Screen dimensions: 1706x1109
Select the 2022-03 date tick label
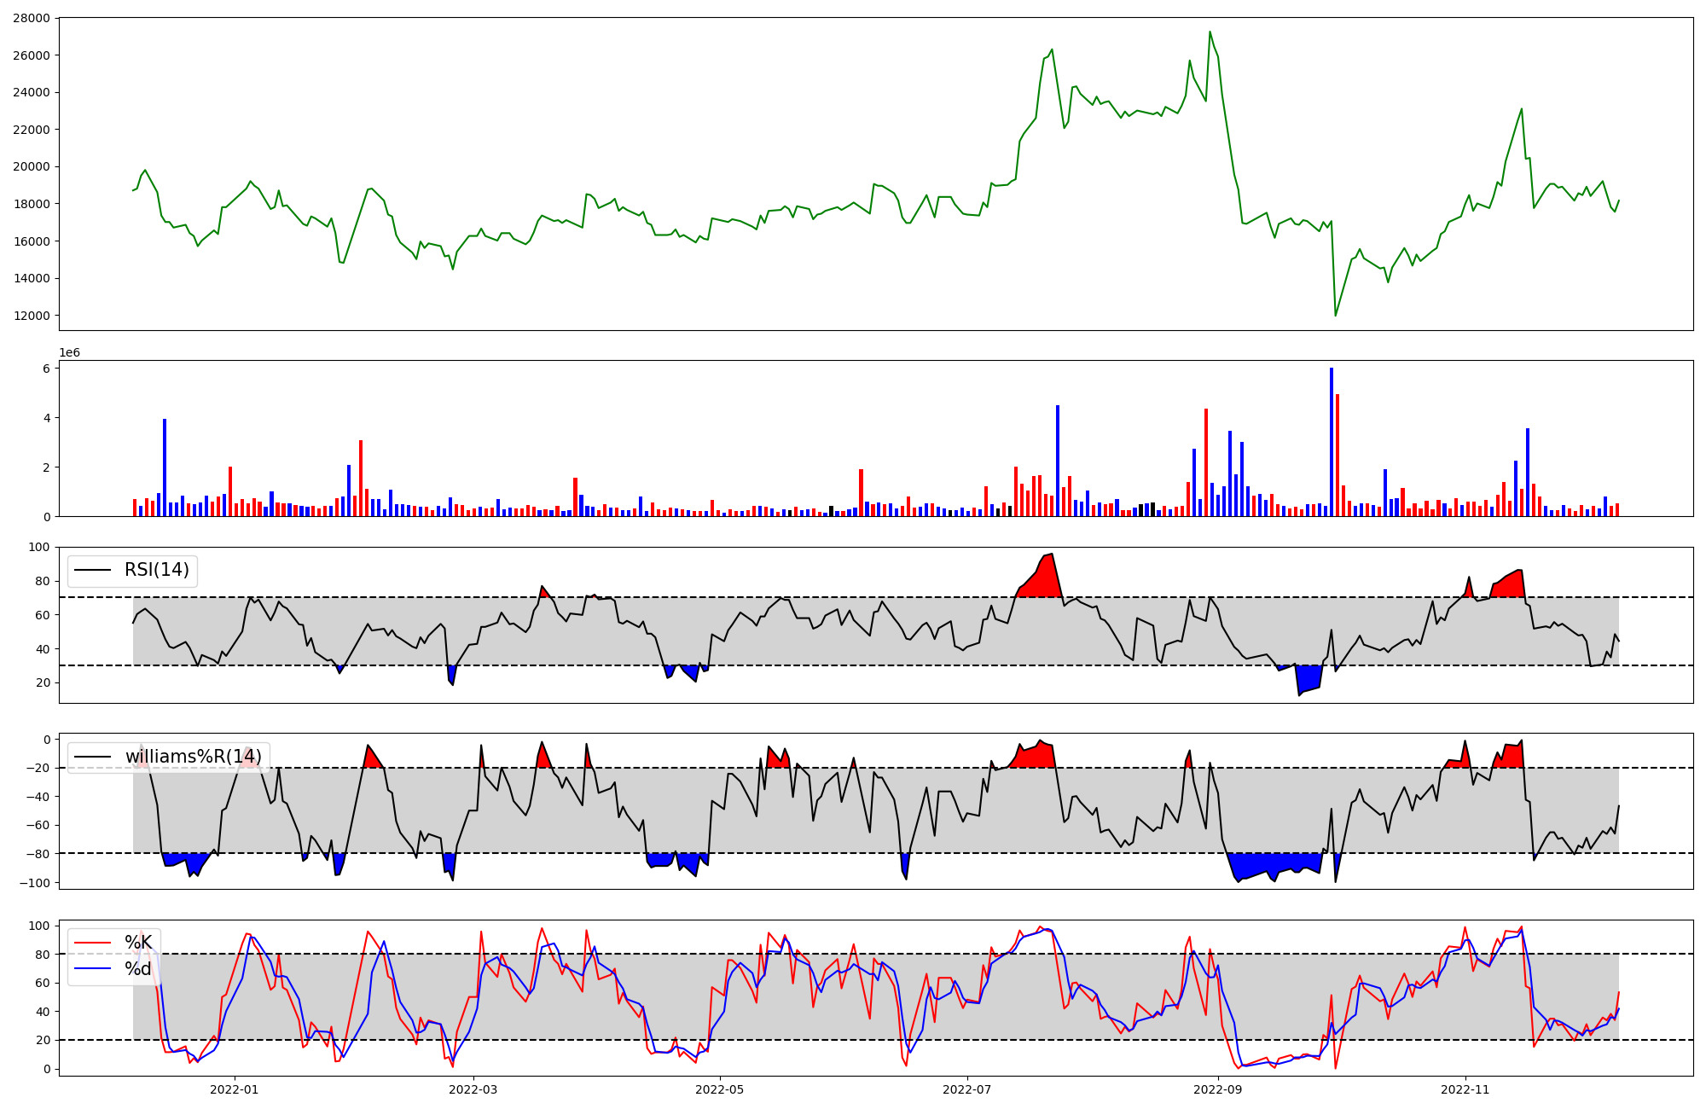[473, 1089]
